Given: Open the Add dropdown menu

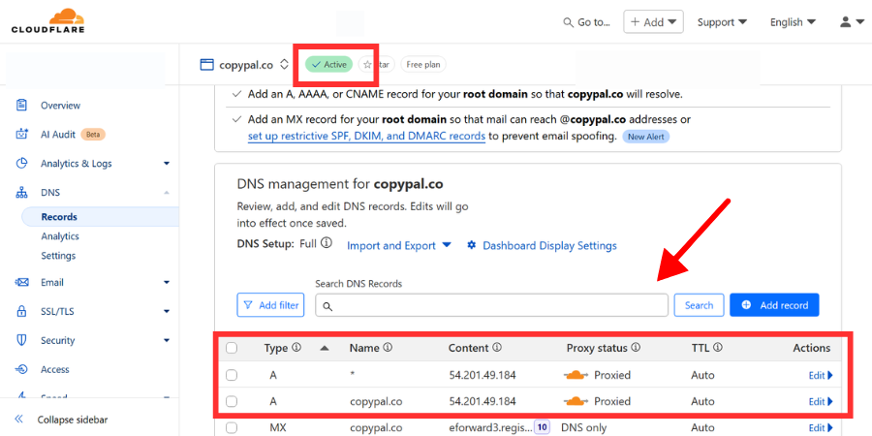Looking at the screenshot, I should pos(653,22).
